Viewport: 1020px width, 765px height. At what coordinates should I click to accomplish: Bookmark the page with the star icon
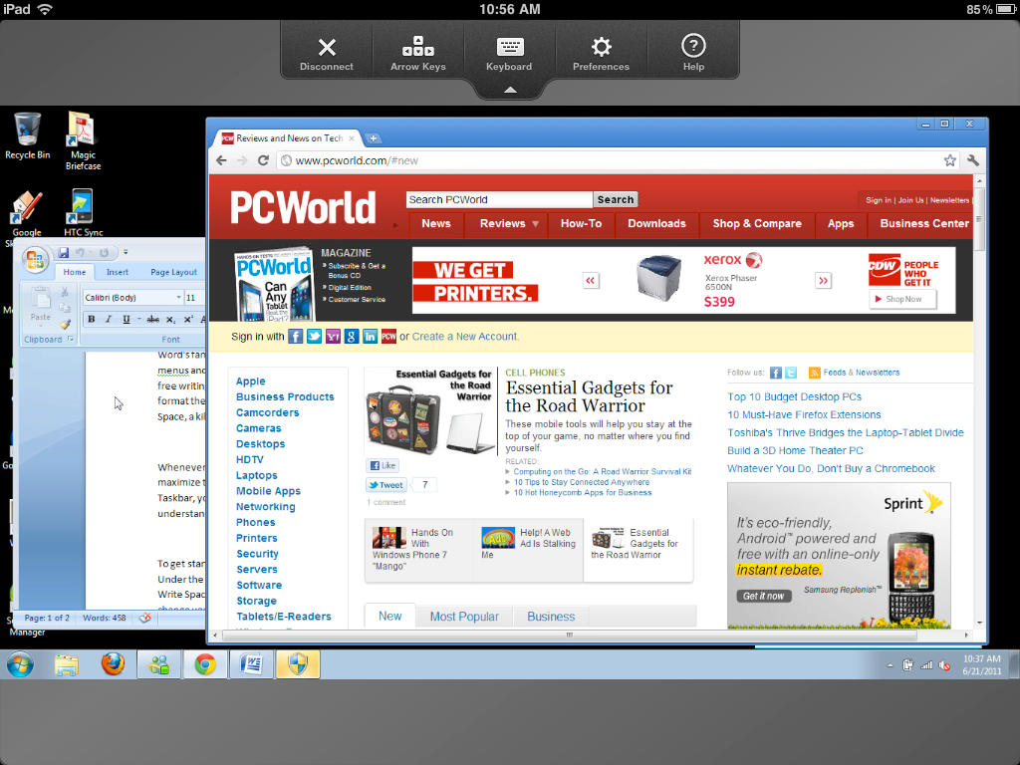(x=949, y=160)
